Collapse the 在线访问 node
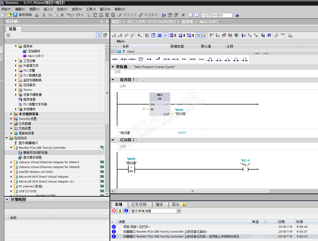Viewport: 318px width, 241px height. (x=7, y=138)
